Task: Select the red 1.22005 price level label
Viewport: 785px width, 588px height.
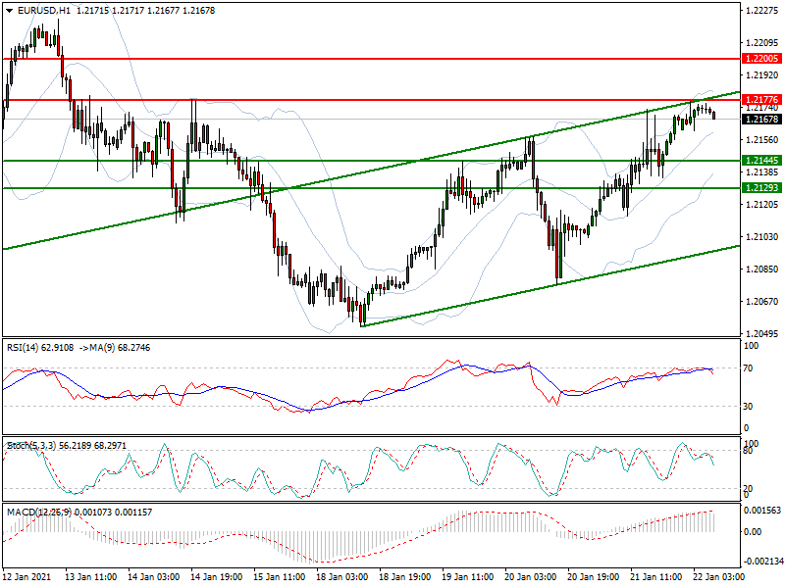Action: coord(762,59)
